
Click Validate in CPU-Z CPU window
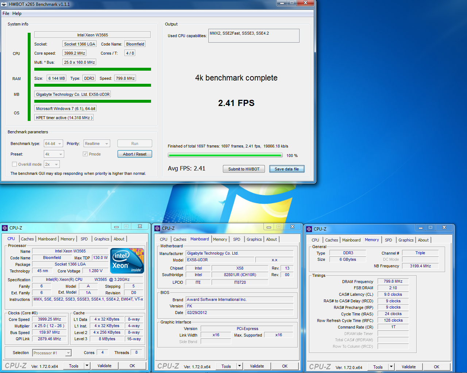coord(104,366)
